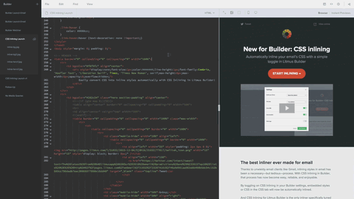Select the CSS Inlining Launch file tab
Viewport: 354px width, 199px height.
[59, 13]
